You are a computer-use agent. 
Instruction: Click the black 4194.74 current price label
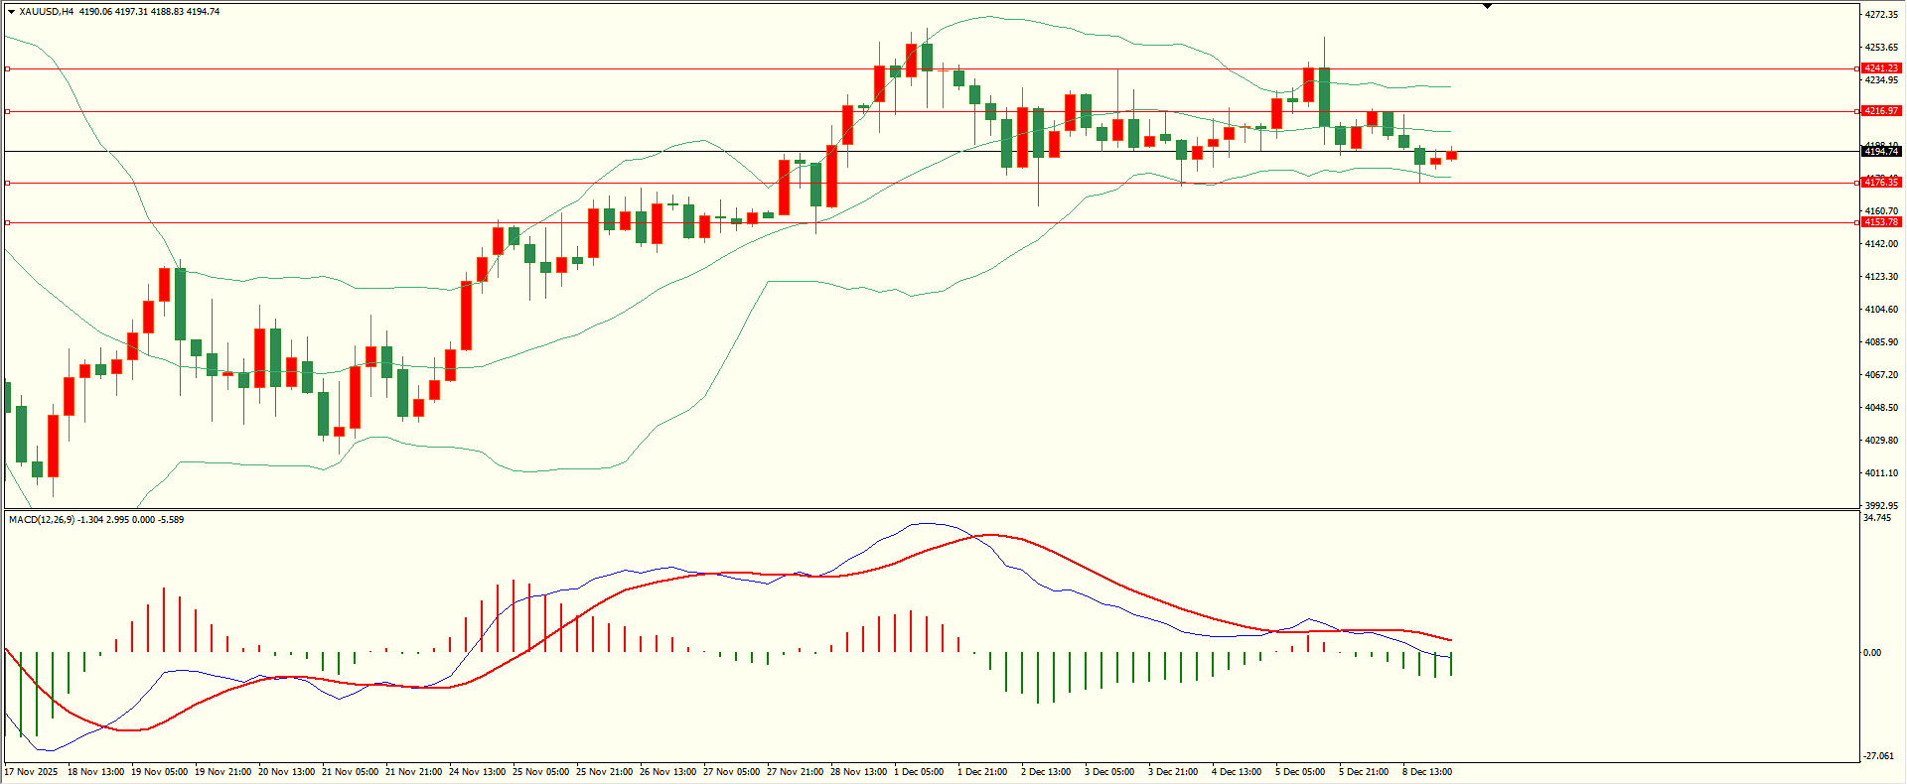(1880, 152)
